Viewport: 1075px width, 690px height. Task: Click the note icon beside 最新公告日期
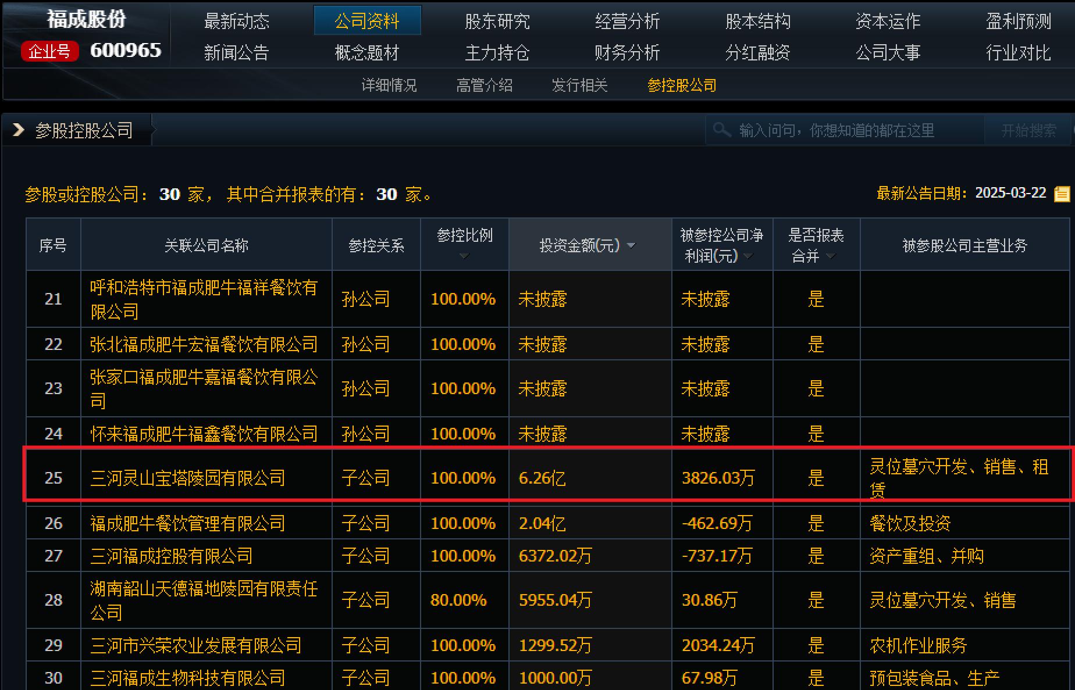point(1062,194)
